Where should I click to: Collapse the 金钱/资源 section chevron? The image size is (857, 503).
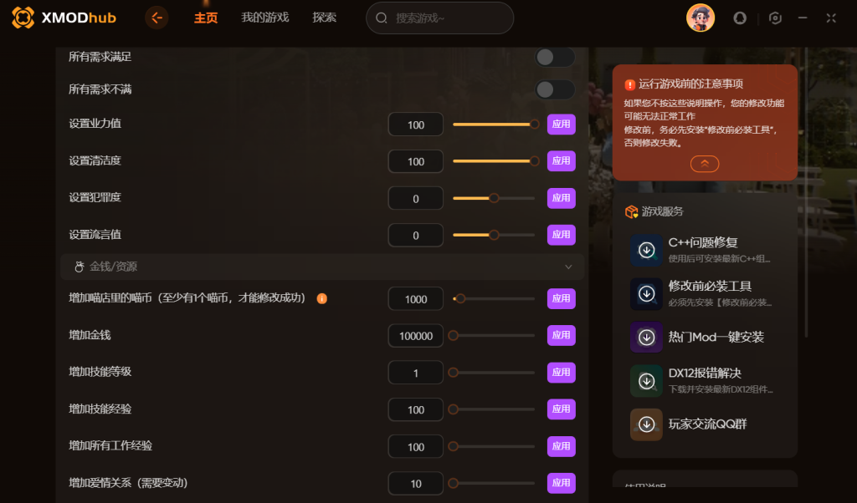[568, 267]
